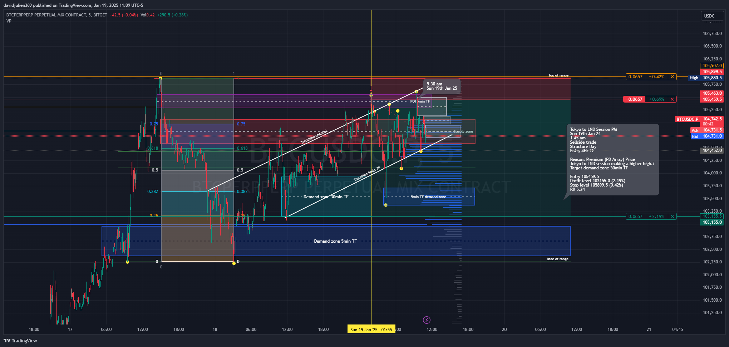The image size is (729, 347).
Task: Click the VP indicator label
Action: click(x=9, y=21)
